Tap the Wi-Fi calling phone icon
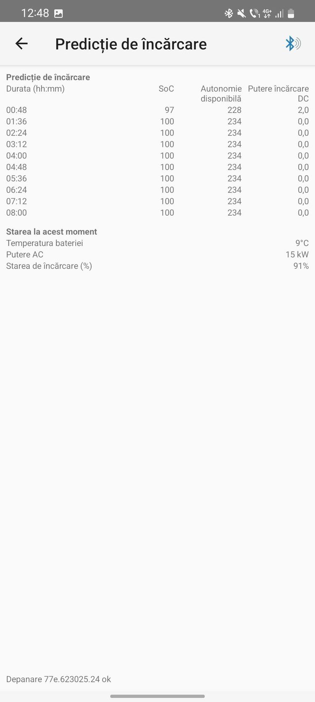The width and height of the screenshot is (315, 702). click(254, 13)
